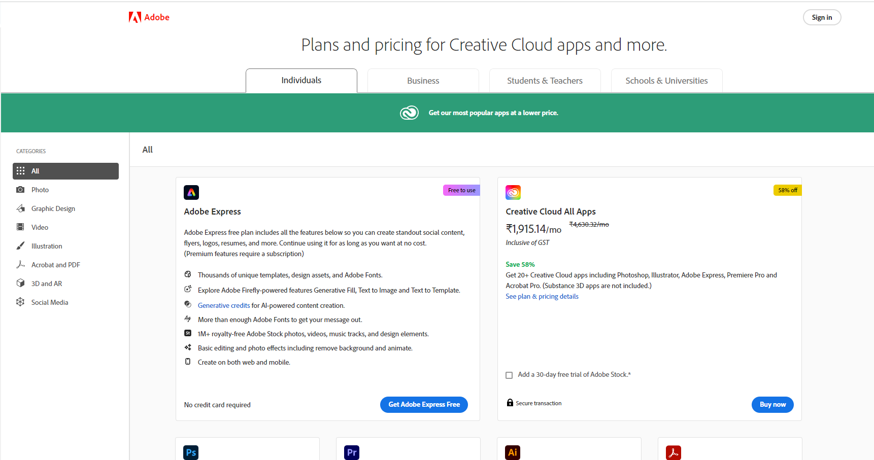This screenshot has width=874, height=460.
Task: Click the red Acrobat app icon
Action: coord(674,452)
